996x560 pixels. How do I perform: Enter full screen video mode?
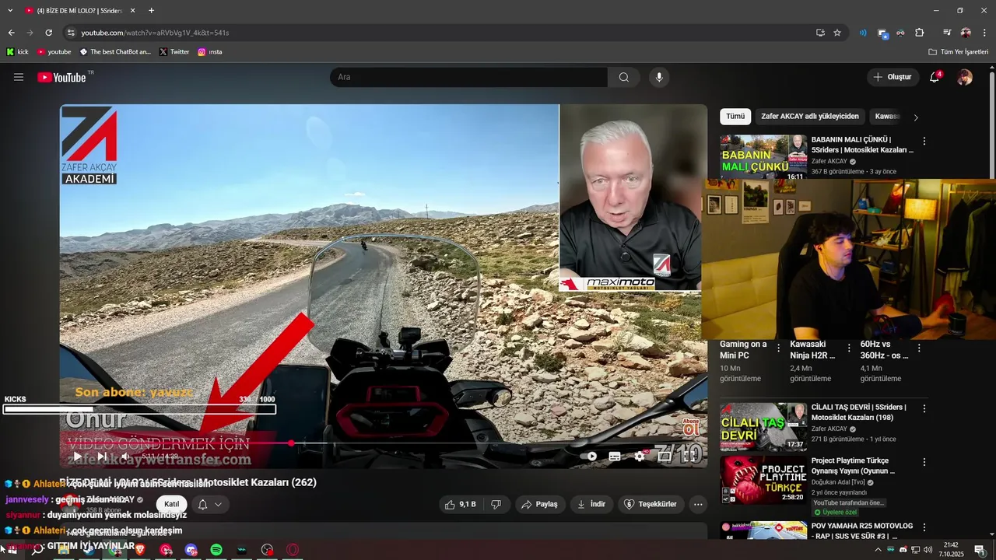coord(689,457)
